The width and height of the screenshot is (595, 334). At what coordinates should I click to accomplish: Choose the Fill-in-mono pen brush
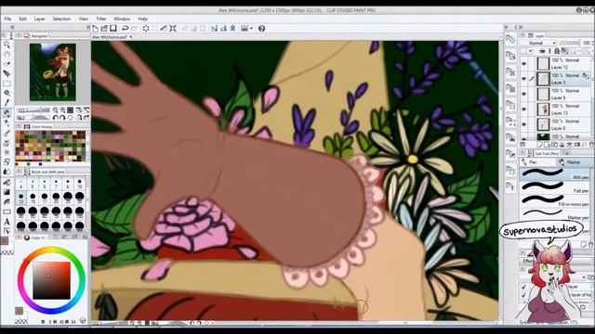pos(555,200)
